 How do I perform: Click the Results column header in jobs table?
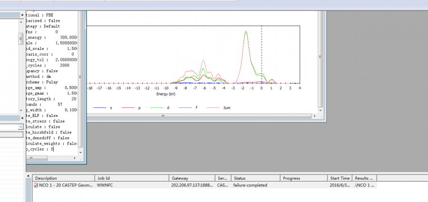(x=364, y=178)
